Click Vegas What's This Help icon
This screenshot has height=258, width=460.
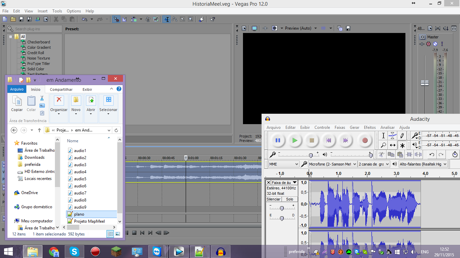point(212,19)
